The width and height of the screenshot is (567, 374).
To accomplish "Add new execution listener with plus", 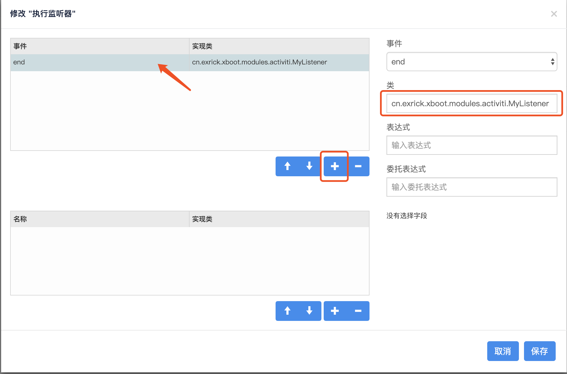I will (x=335, y=166).
